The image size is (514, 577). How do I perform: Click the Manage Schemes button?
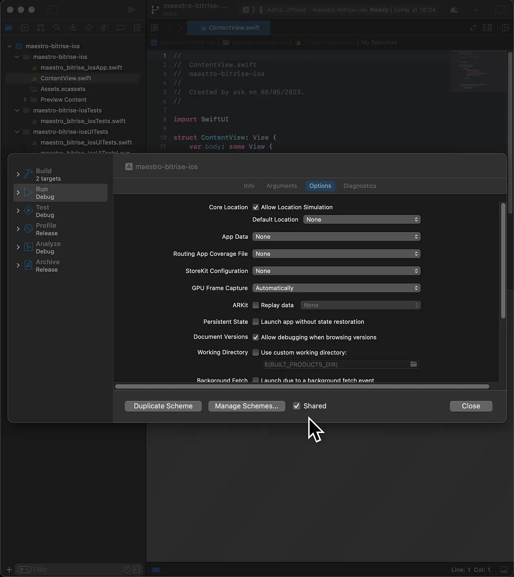tap(246, 406)
